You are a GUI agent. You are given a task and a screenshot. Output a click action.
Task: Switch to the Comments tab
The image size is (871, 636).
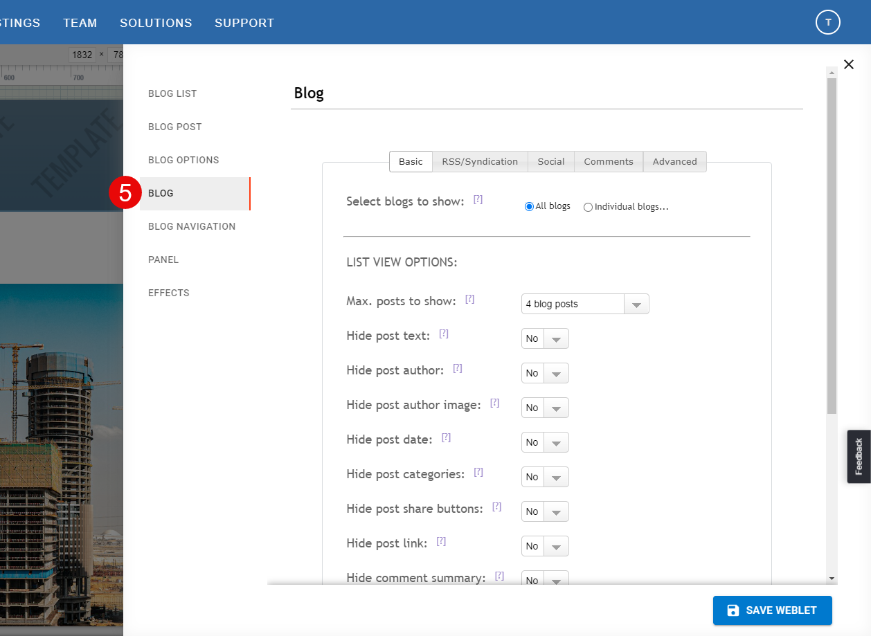point(609,161)
